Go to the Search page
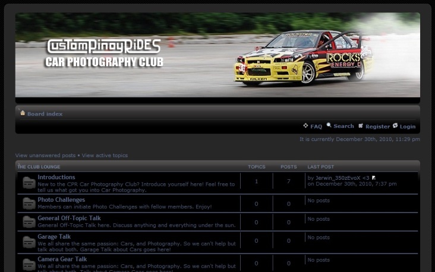Screen dimensions: 435x272 click(343, 126)
